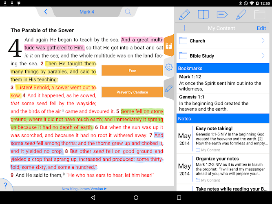Tap the blue highlighted 'But other seed fell' text
The width and height of the screenshot is (272, 204).
(116, 151)
